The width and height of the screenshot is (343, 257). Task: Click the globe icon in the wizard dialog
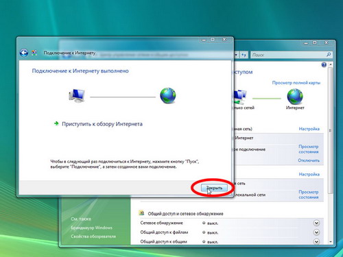(168, 95)
